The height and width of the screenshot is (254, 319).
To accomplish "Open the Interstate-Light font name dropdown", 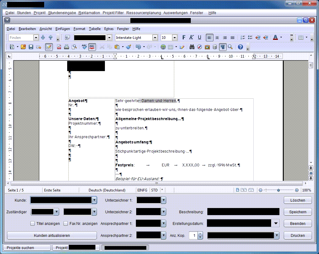I will 155,37.
